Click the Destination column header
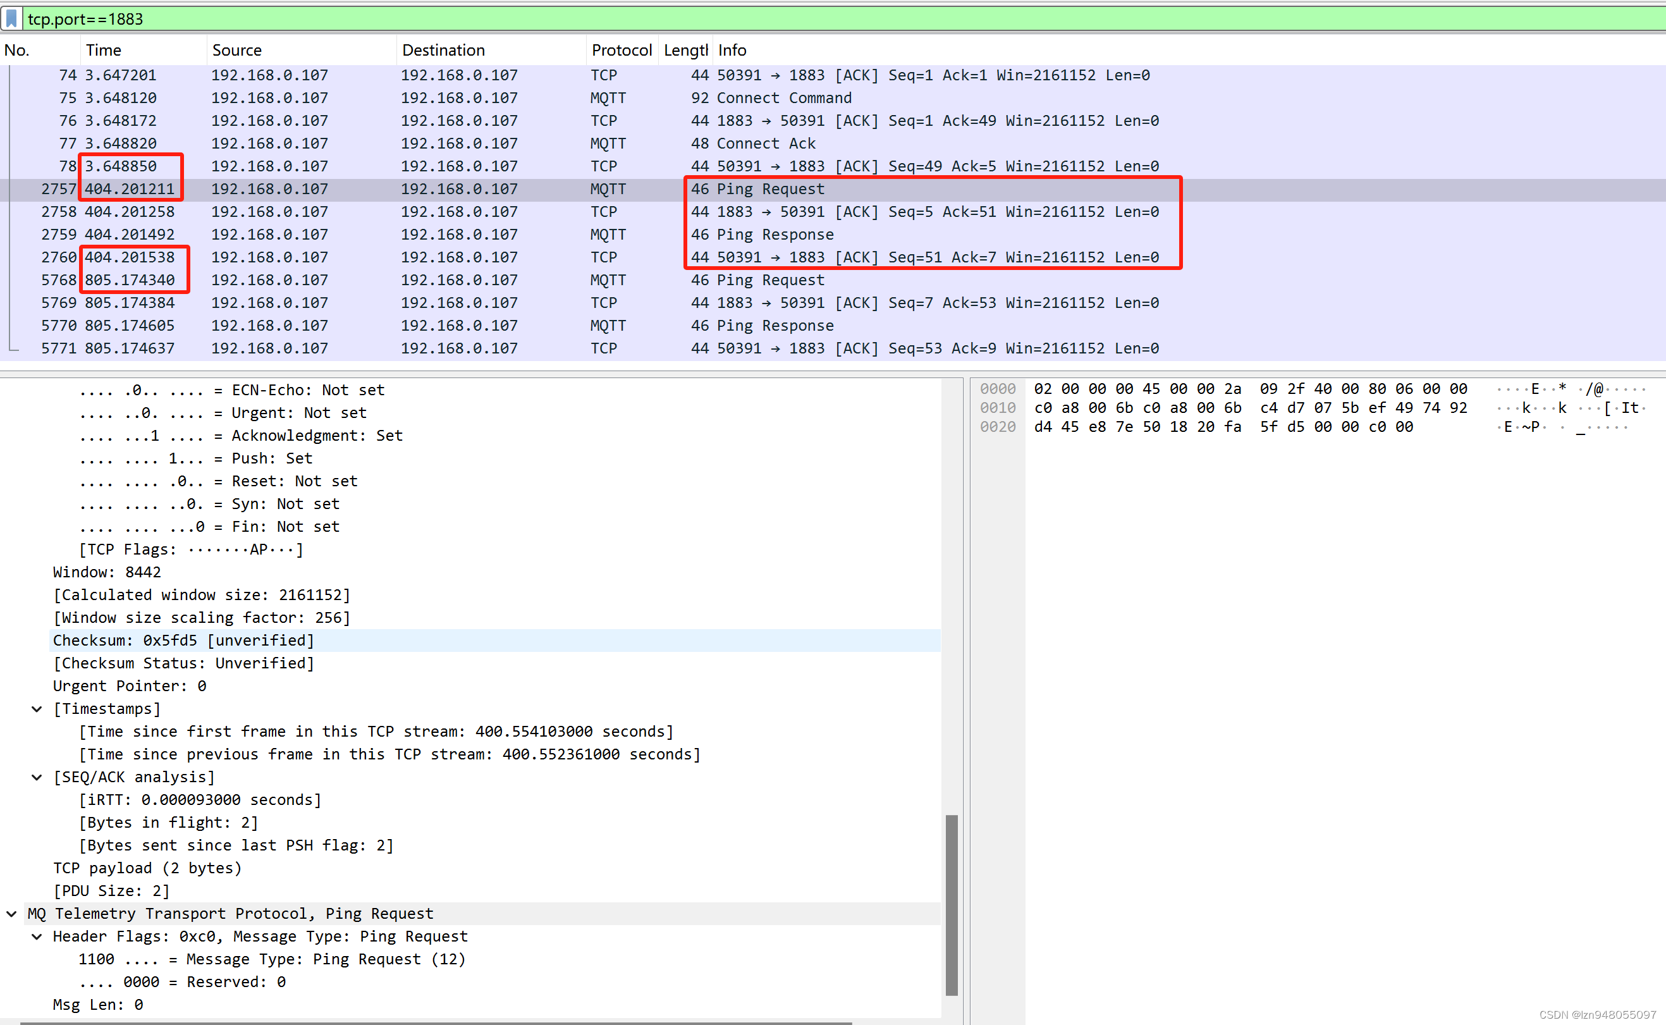Image resolution: width=1666 pixels, height=1025 pixels. click(x=443, y=50)
